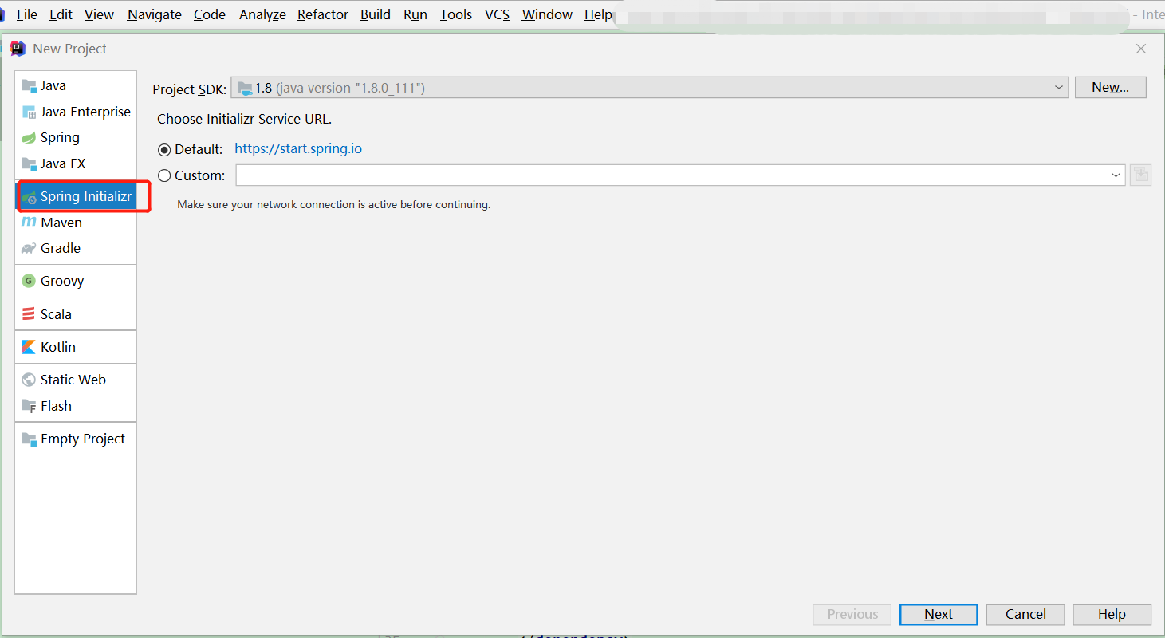
Task: Select the Java FX text in the list
Action: (63, 163)
